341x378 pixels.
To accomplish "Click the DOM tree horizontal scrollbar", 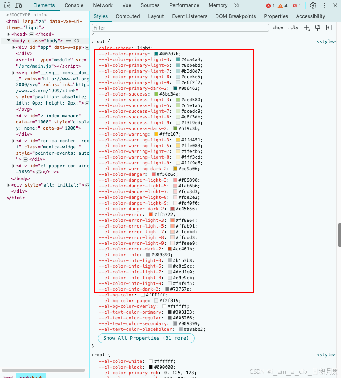I will click(43, 370).
